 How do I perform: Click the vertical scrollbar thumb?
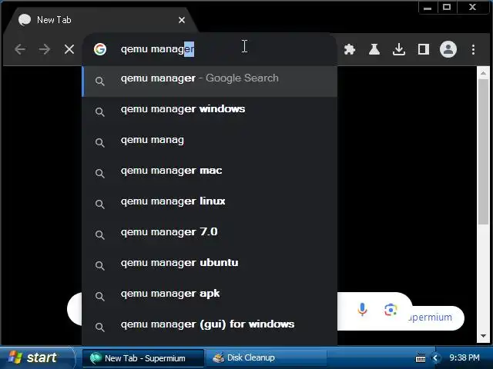click(483, 152)
